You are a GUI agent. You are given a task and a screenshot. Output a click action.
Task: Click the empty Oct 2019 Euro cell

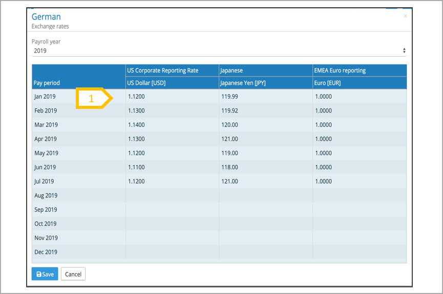(x=359, y=223)
